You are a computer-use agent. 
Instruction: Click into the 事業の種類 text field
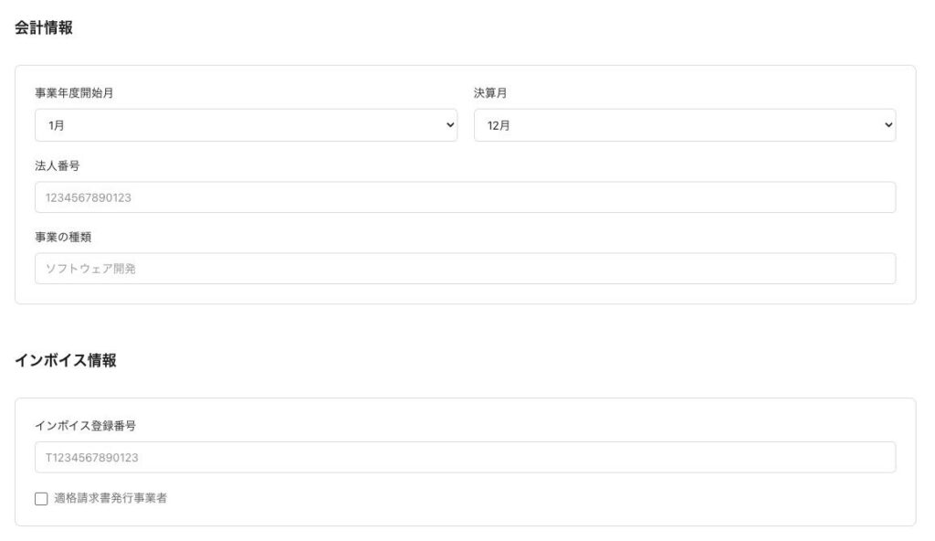[465, 269]
